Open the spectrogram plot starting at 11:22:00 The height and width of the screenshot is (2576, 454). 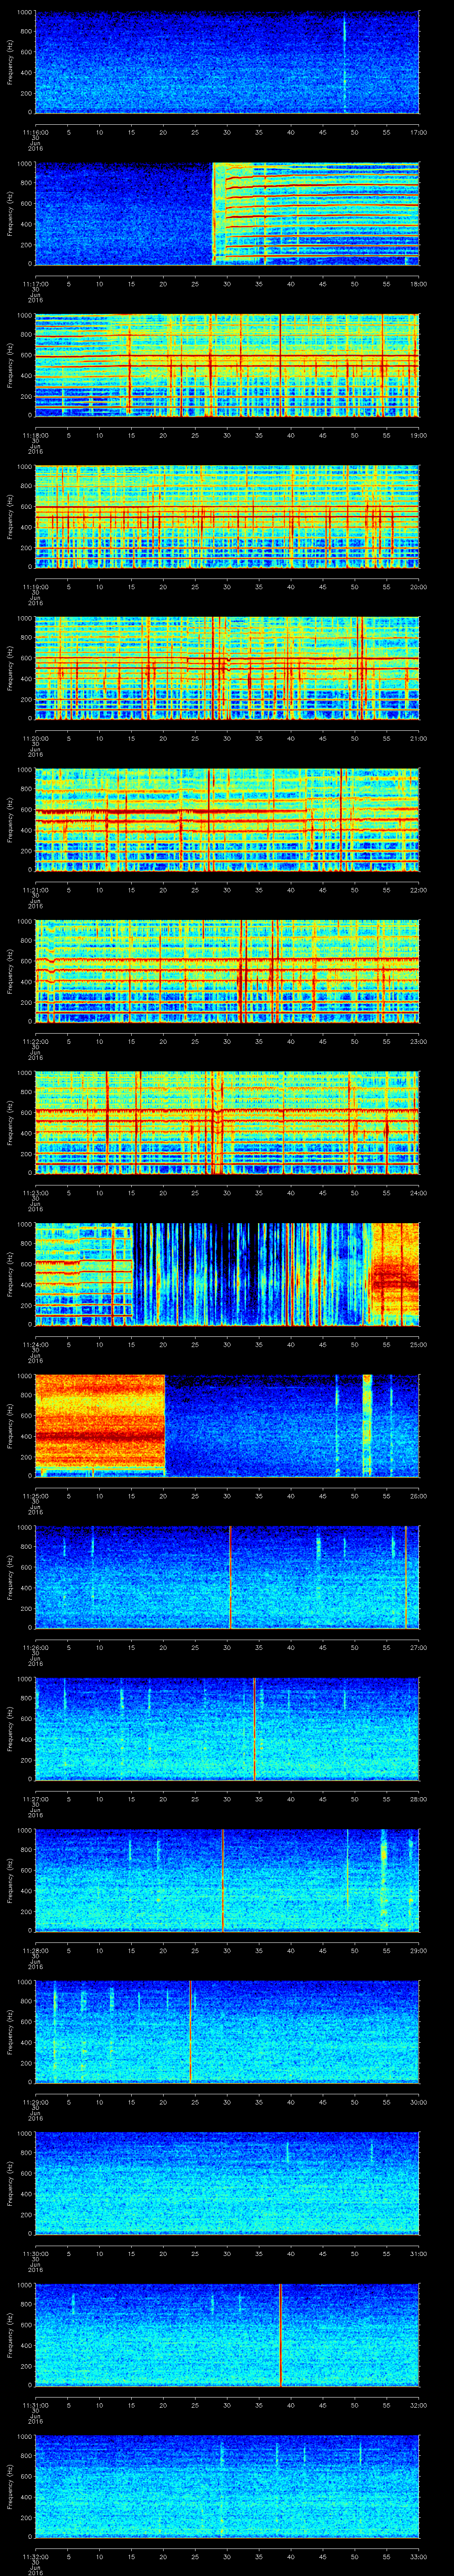[227, 971]
